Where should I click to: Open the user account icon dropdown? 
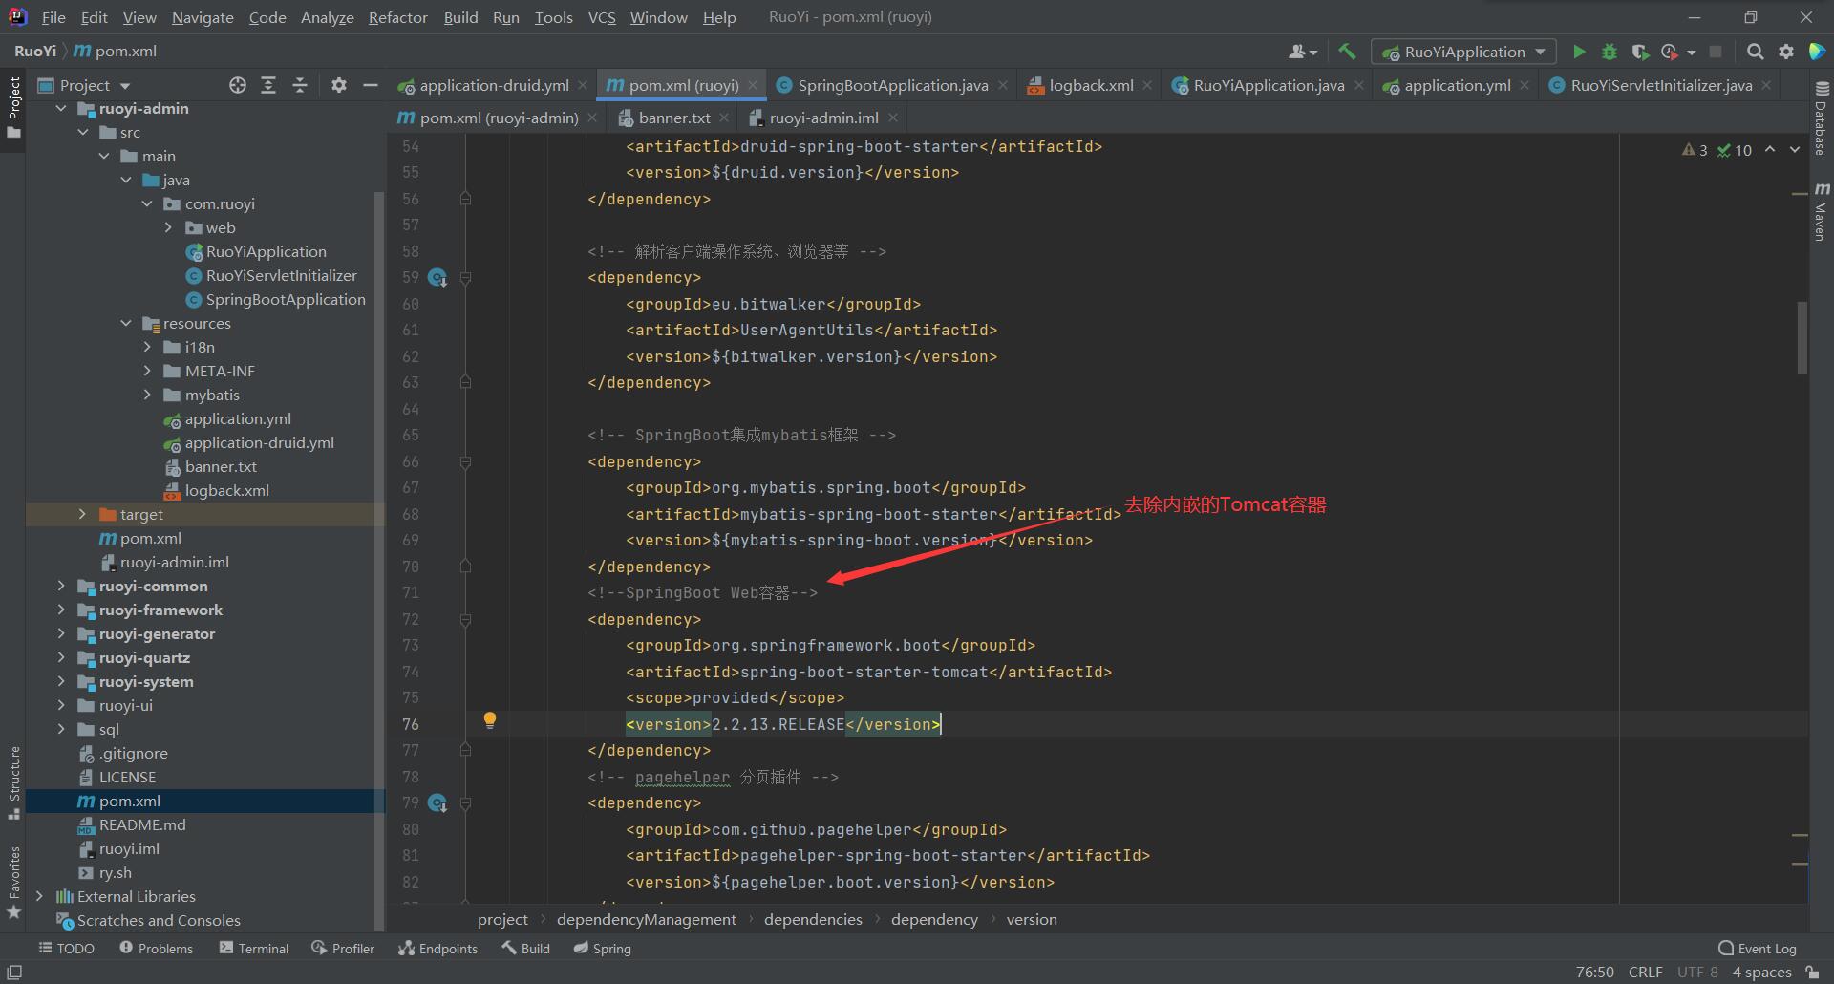(1303, 52)
